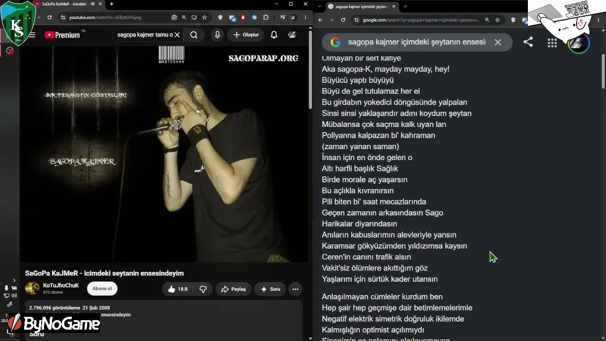Image resolution: width=606 pixels, height=341 pixels.
Task: Go back in the Google window
Action: coord(321,20)
